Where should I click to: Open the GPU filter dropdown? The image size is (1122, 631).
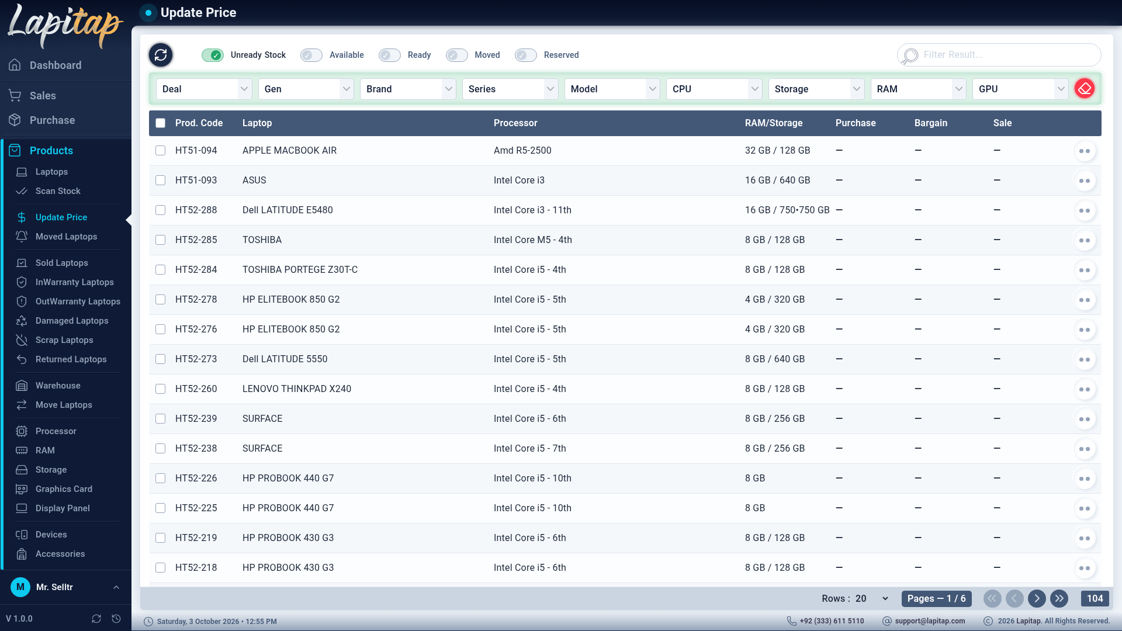click(1020, 89)
